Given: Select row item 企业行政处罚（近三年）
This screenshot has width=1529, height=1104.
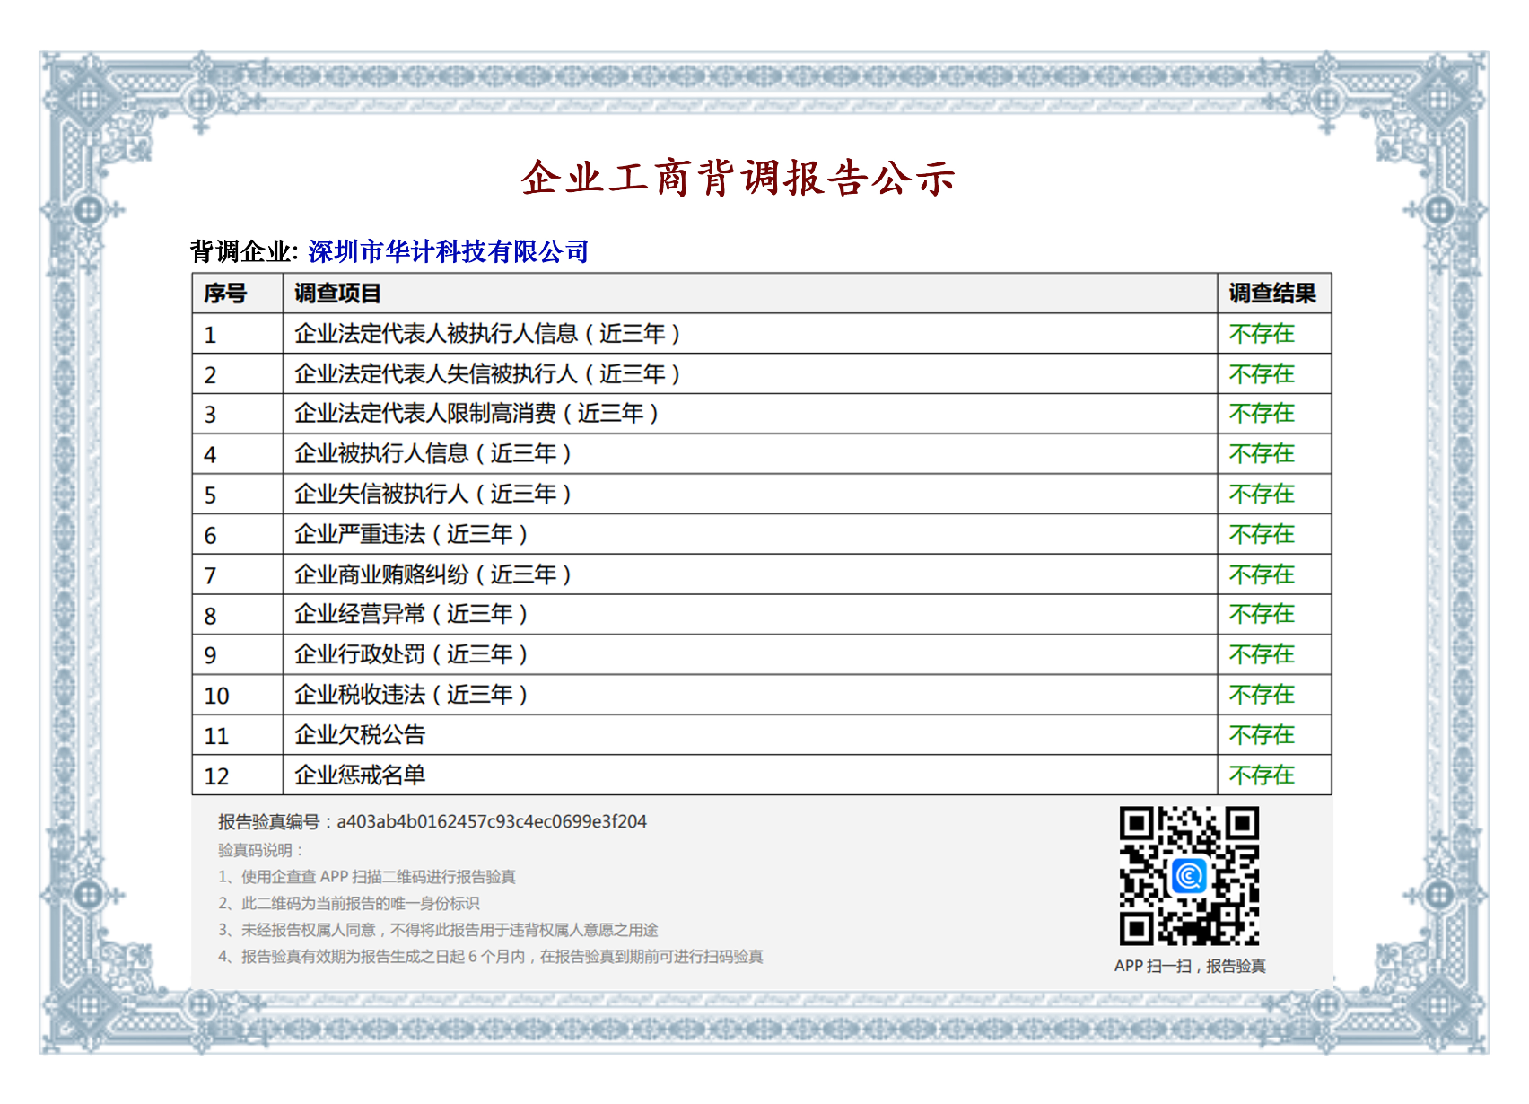Looking at the screenshot, I should pyautogui.click(x=411, y=654).
